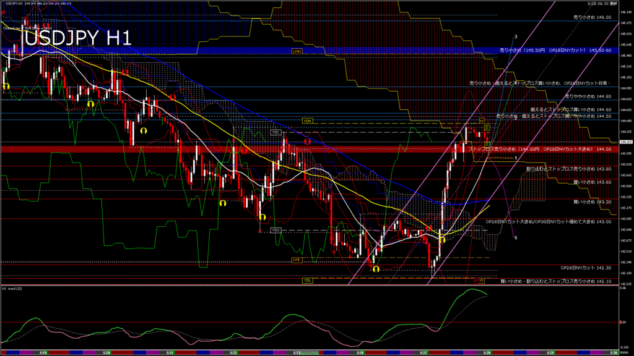Click the 5/22 date on time axis

point(233,353)
